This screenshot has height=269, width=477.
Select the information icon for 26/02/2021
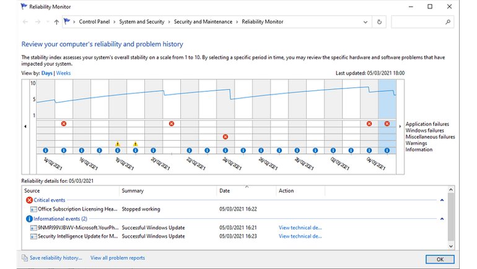pyautogui.click(x=261, y=151)
